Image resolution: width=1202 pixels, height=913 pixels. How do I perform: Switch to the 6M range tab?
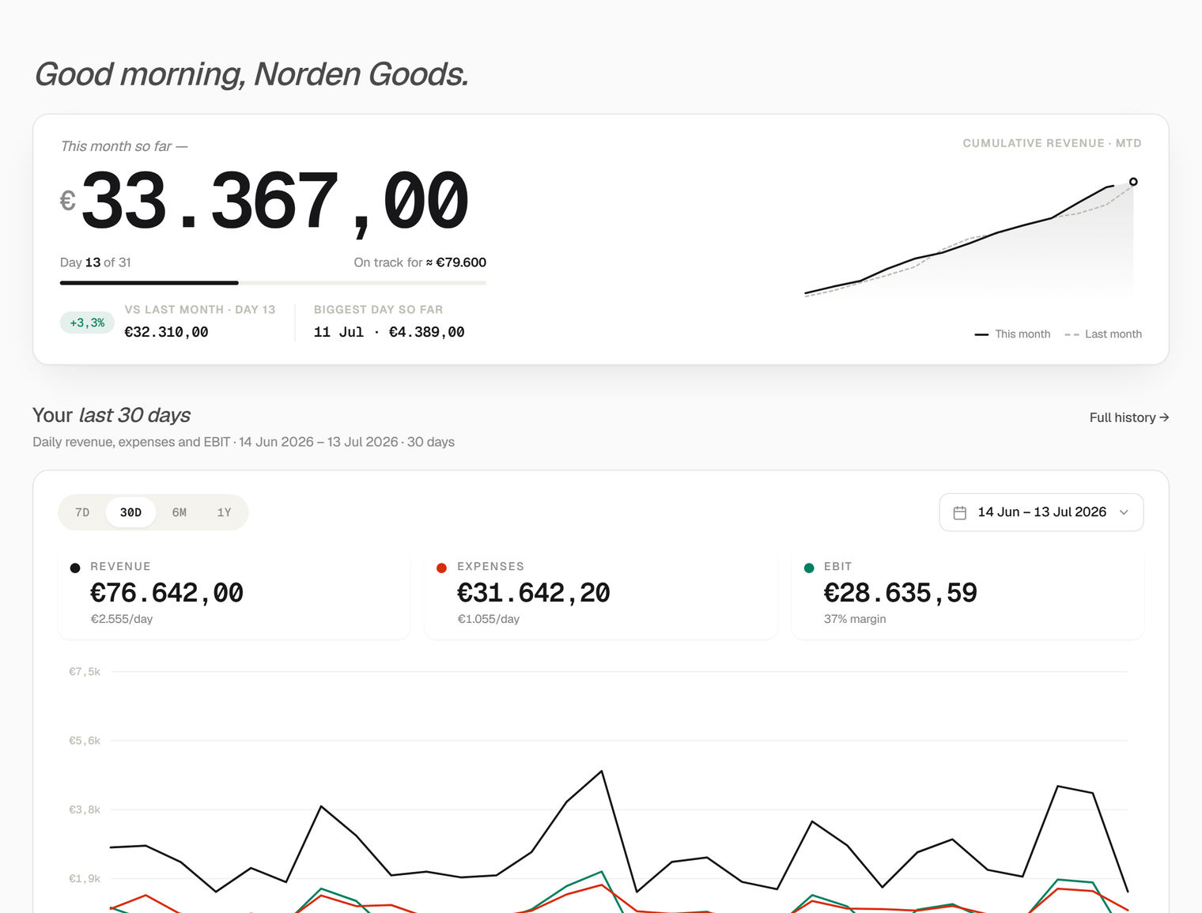pyautogui.click(x=180, y=512)
